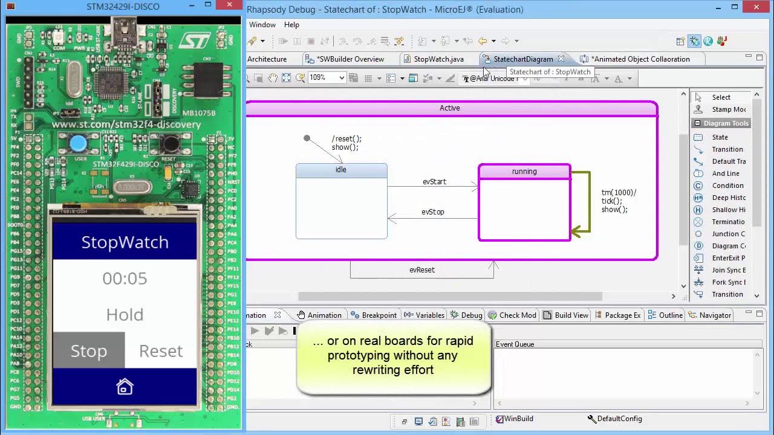Click the diagram horizontal scrollbar thumb
This screenshot has height=435, width=774.
click(450, 296)
